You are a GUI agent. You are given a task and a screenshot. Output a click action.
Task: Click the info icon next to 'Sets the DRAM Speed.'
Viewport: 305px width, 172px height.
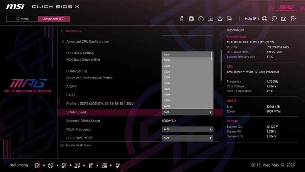pos(62,146)
